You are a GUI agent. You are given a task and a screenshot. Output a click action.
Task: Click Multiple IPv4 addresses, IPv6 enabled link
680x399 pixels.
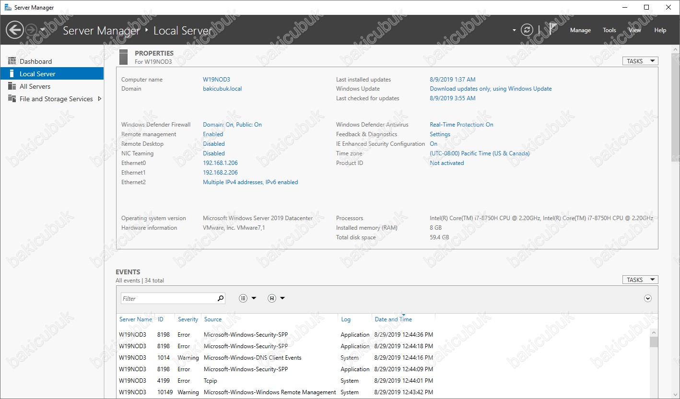coord(250,182)
